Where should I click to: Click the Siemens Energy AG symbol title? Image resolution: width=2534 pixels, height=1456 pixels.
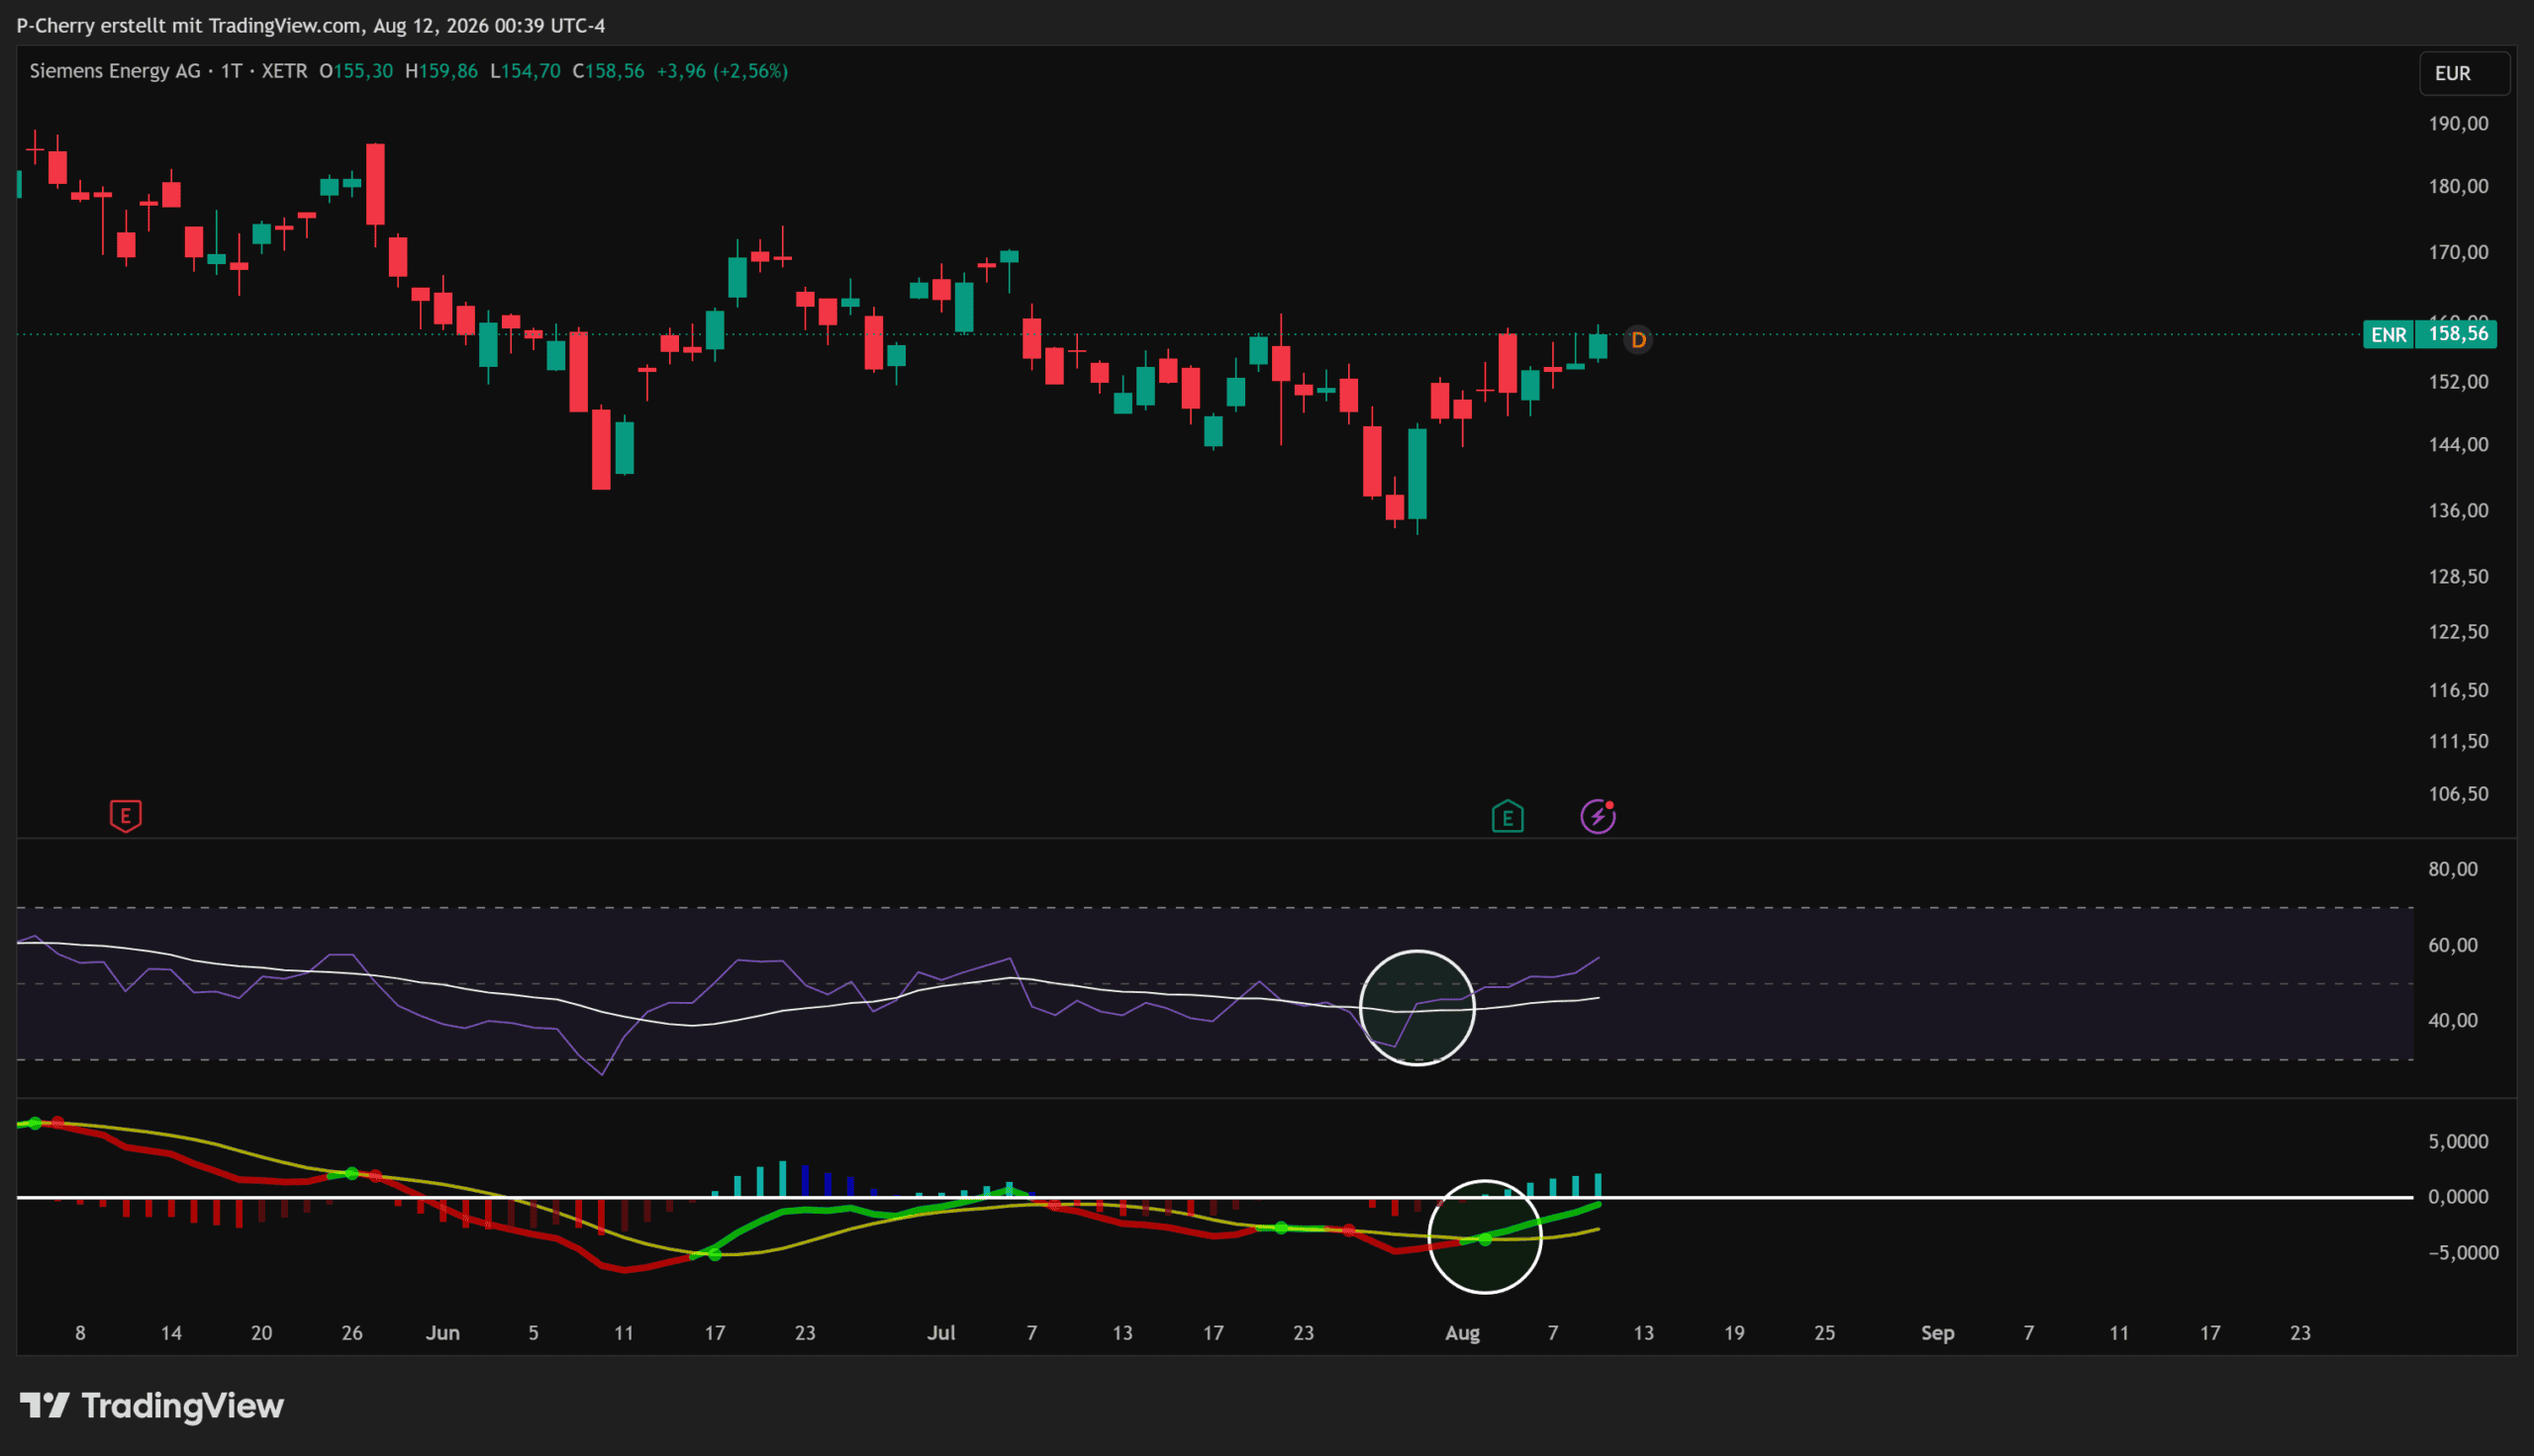pyautogui.click(x=115, y=71)
